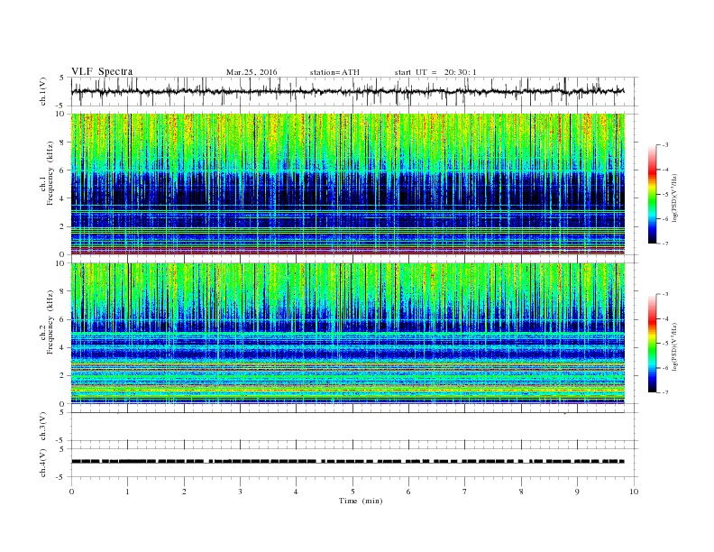Select the ch.2 color bar "log(PSD)(V²/Hz)" label

coord(675,345)
